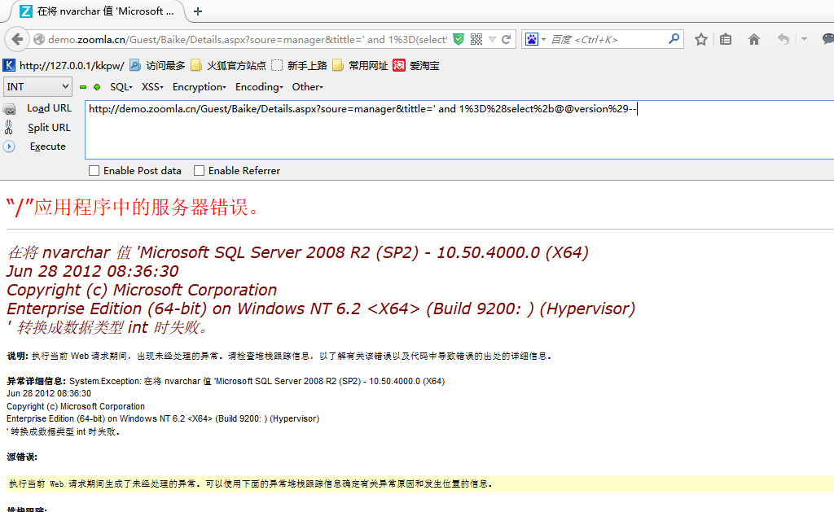Click large italic 'Microsoft SQL Server 2008 R2' line
This screenshot has width=834, height=512.
tap(298, 252)
